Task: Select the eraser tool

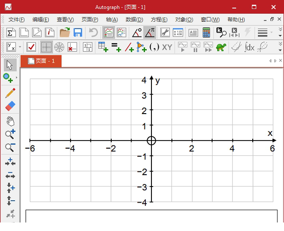Action: click(10, 106)
